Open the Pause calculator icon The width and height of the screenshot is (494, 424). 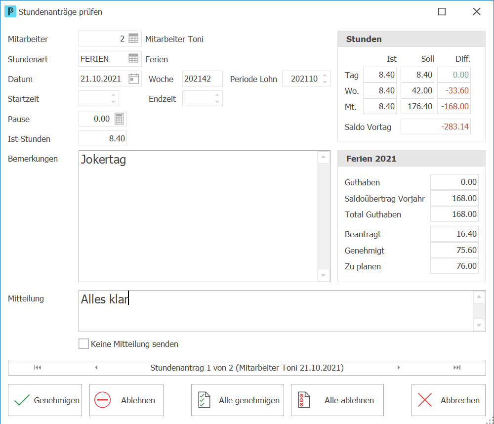(119, 119)
